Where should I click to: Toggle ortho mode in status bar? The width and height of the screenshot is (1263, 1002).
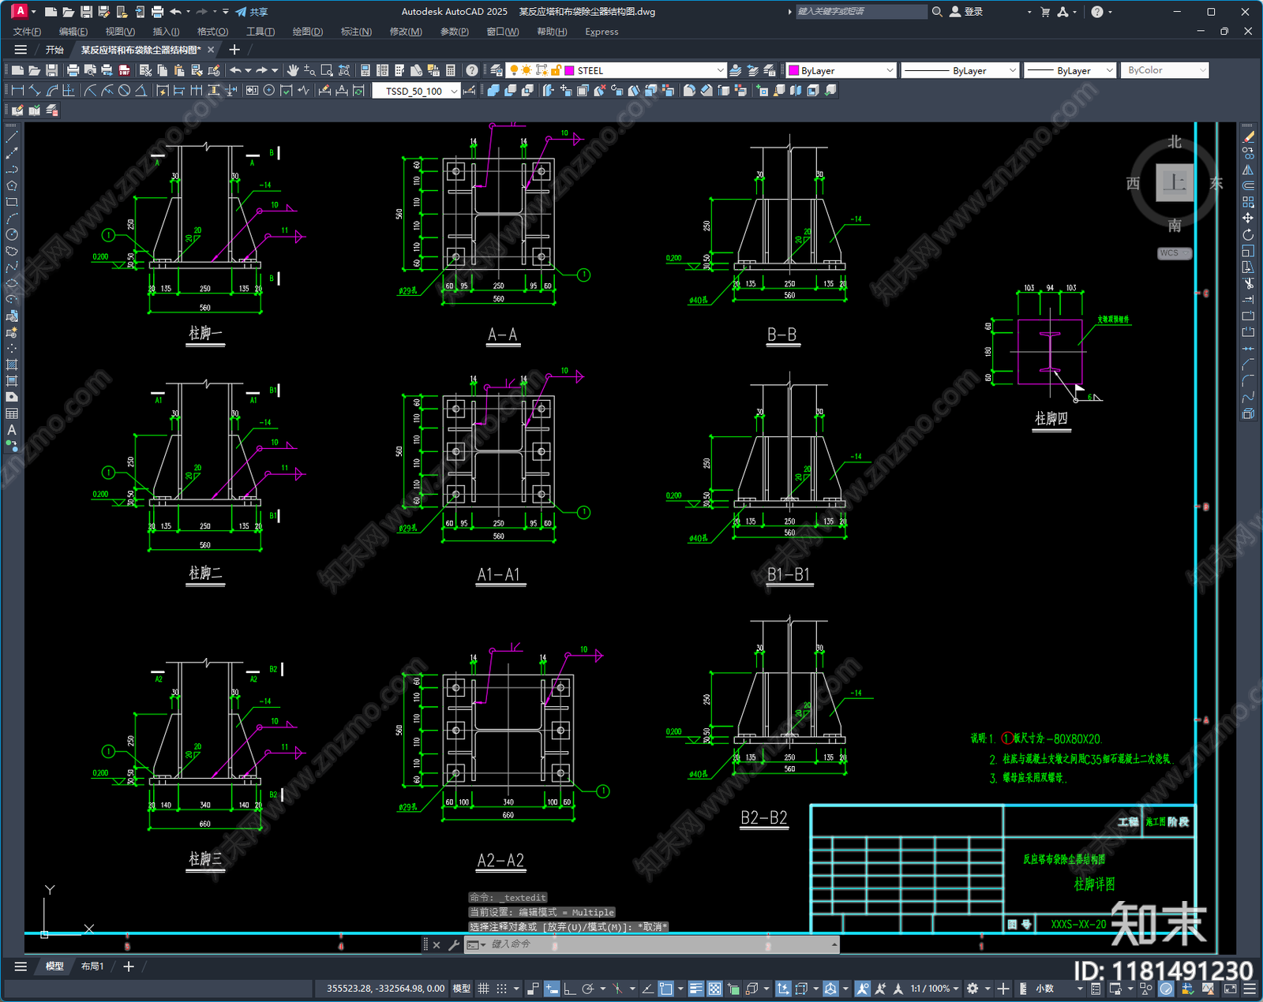point(569,989)
